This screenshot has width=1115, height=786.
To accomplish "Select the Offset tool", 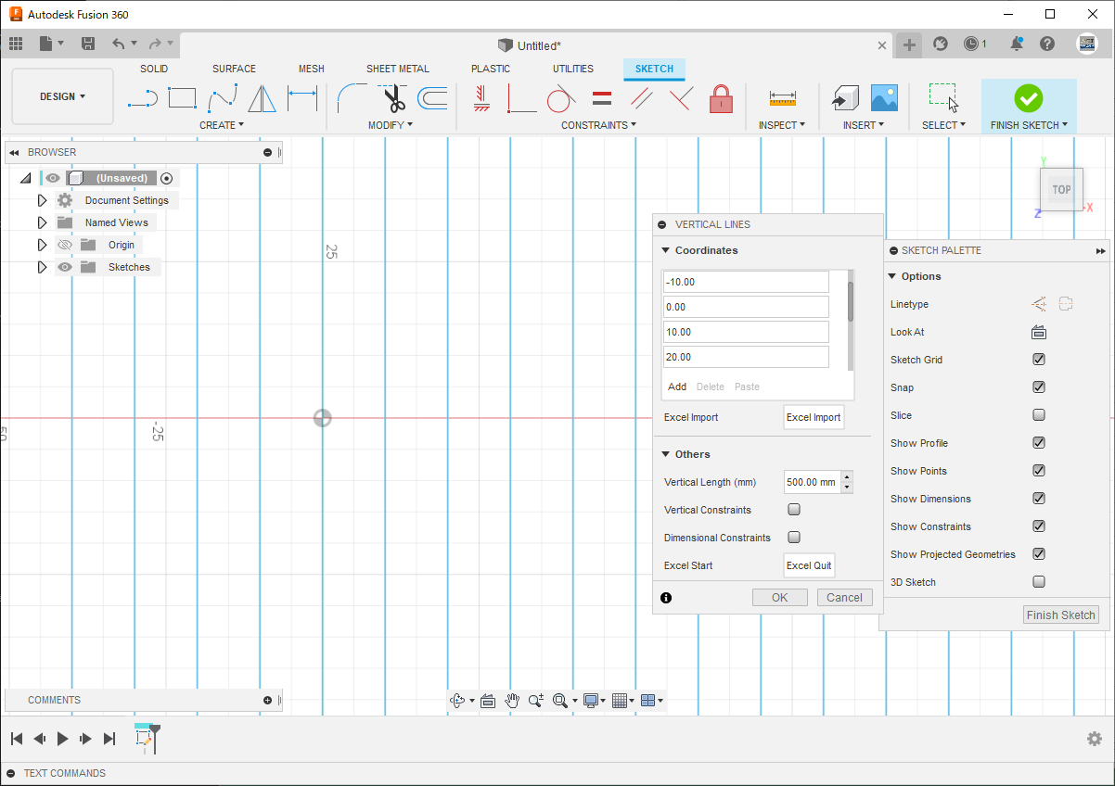I will [x=432, y=97].
